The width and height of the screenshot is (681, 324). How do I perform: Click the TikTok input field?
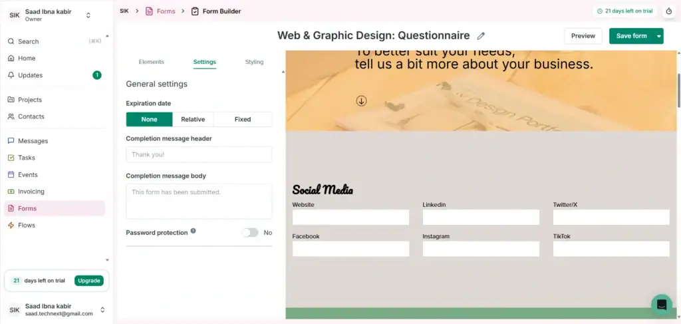[x=612, y=249]
